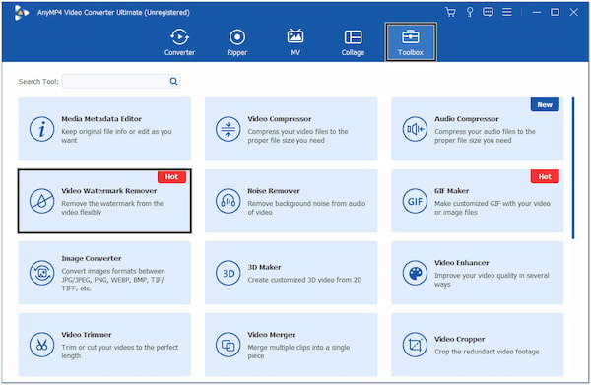Launch the Video Cropper title
This screenshot has width=591, height=385.
tap(459, 339)
